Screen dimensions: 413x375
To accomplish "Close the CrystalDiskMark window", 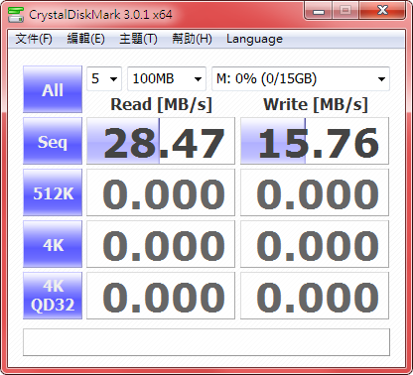I will pos(382,11).
